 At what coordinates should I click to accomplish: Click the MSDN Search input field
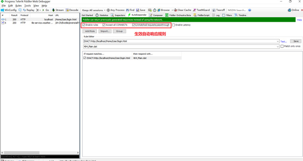click(237, 10)
